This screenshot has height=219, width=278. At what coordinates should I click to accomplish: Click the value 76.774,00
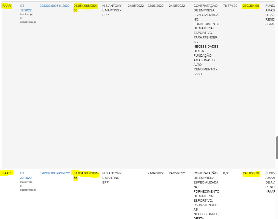coord(230,6)
